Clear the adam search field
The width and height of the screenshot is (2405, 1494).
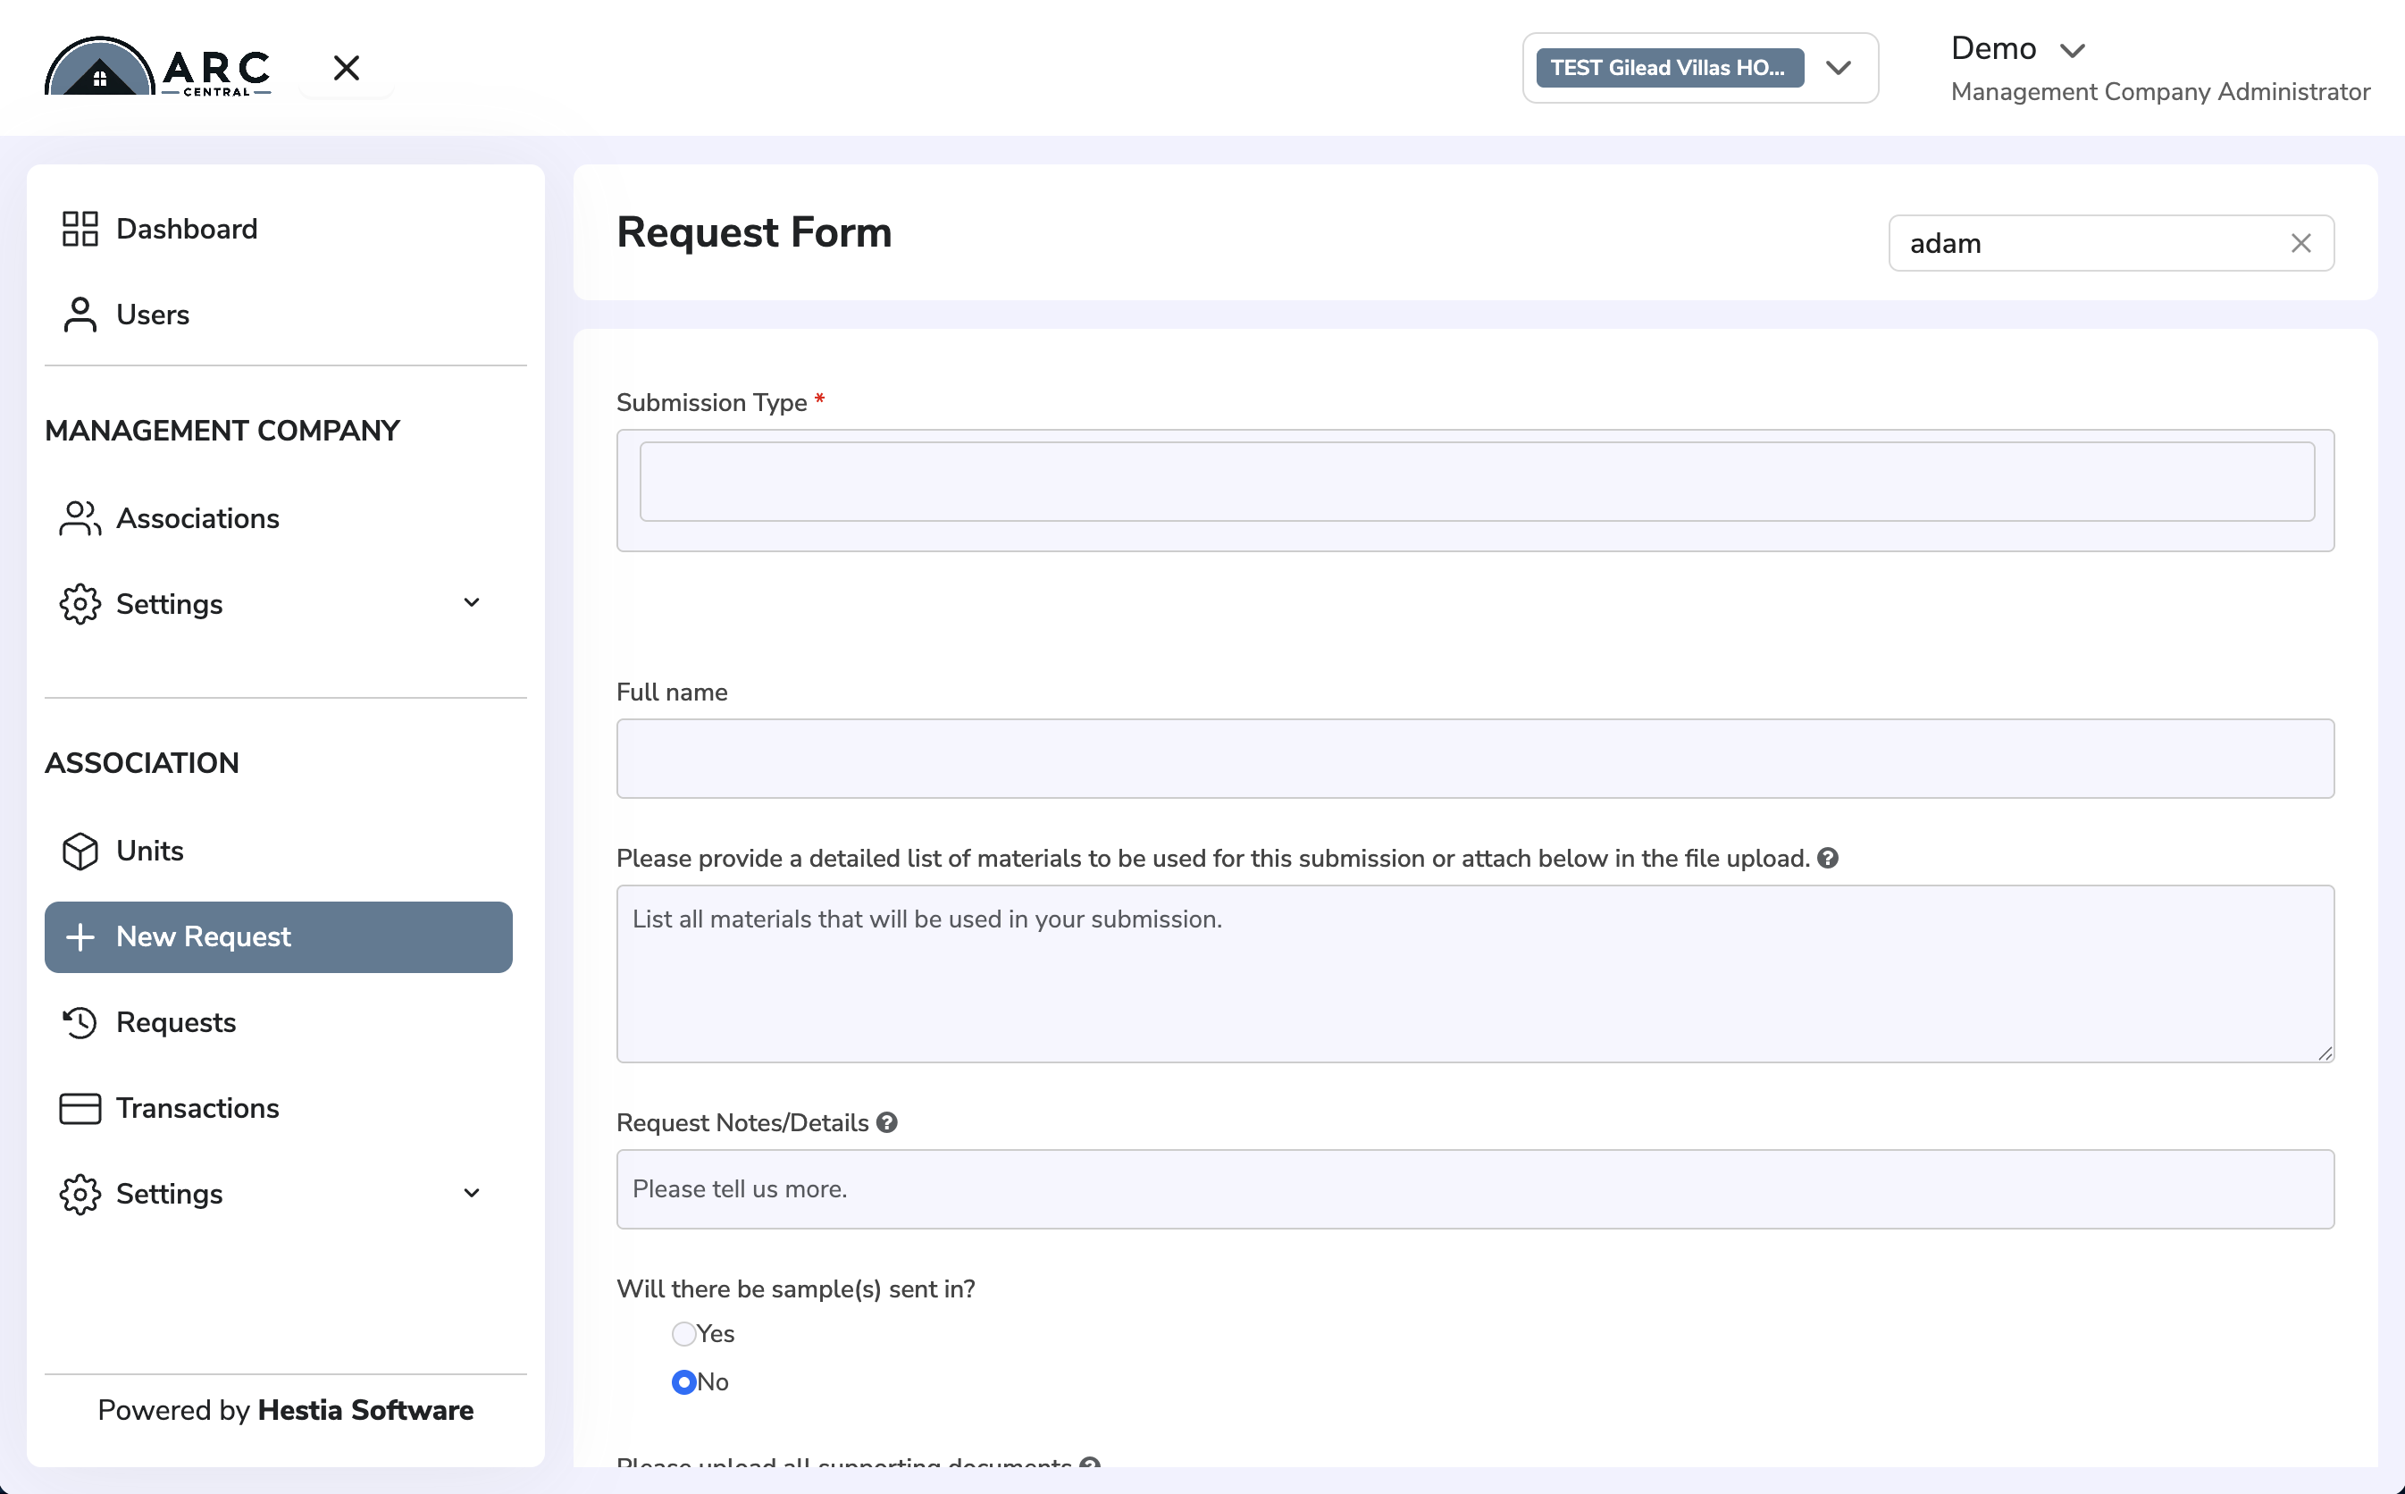tap(2301, 243)
